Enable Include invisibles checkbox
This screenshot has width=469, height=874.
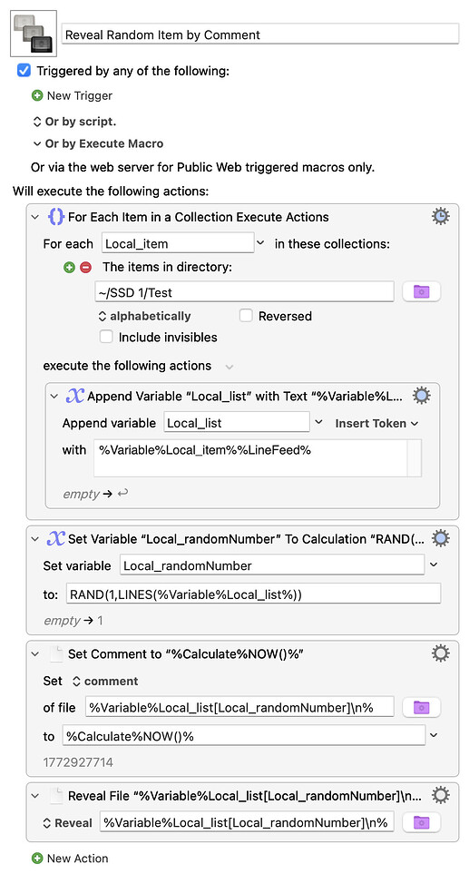[106, 338]
